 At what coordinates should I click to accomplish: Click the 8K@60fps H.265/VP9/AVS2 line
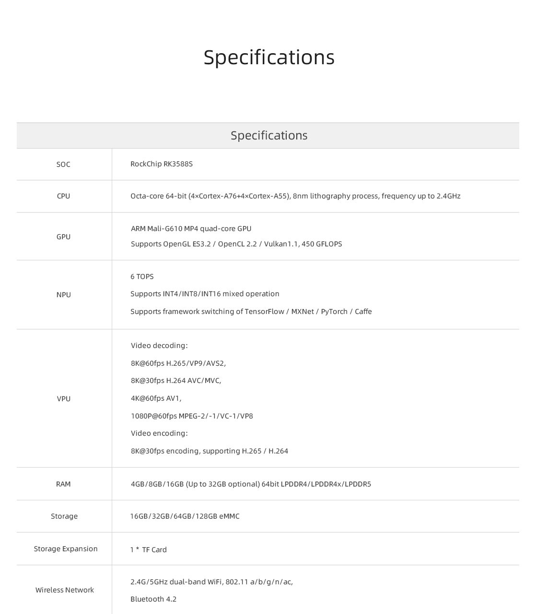(178, 363)
